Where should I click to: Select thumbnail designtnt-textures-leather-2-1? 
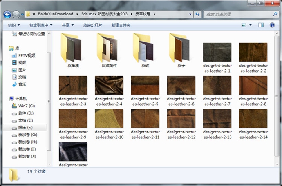coord(217,52)
